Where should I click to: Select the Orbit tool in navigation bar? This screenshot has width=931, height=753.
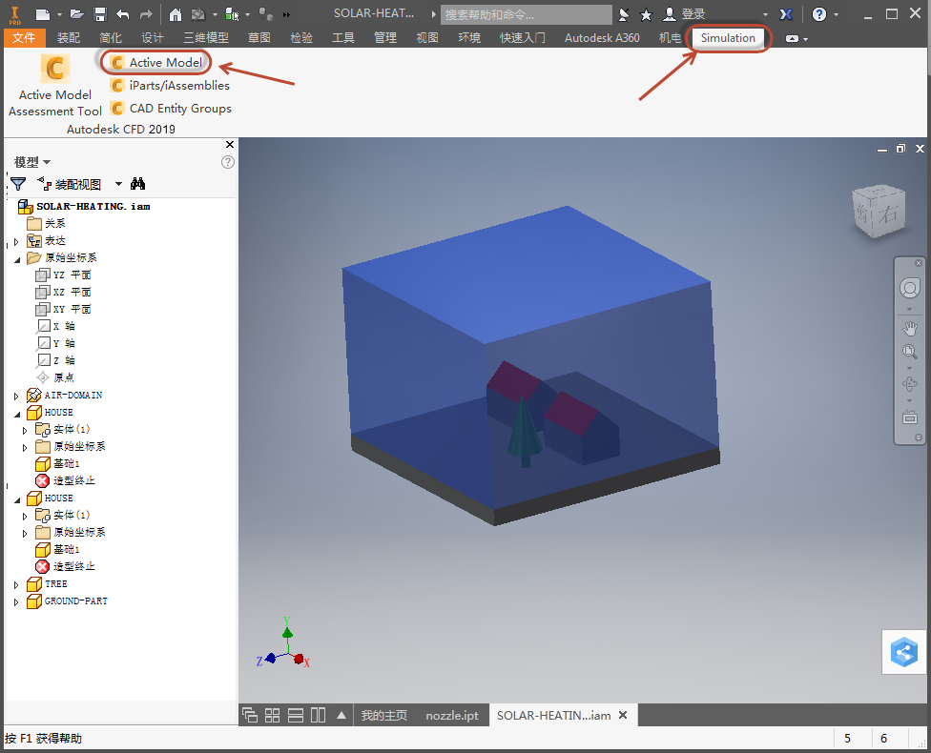click(910, 384)
